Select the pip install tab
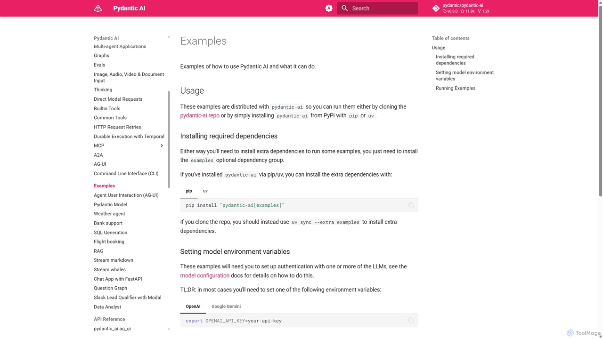Image resolution: width=603 pixels, height=339 pixels. [189, 191]
